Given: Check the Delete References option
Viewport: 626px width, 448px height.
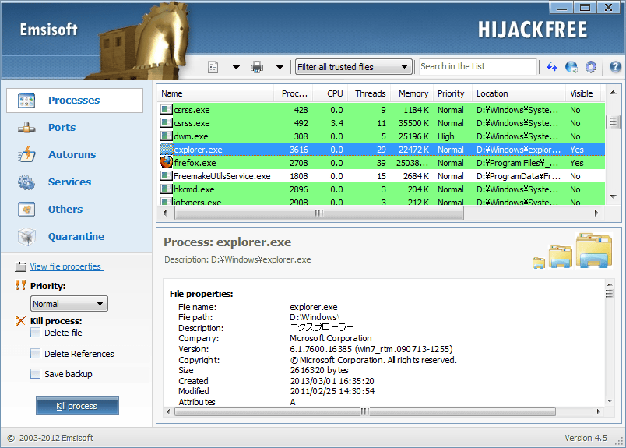Looking at the screenshot, I should (36, 354).
